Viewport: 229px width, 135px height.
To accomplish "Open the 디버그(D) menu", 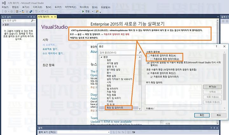I will pyautogui.click(x=38, y=7).
